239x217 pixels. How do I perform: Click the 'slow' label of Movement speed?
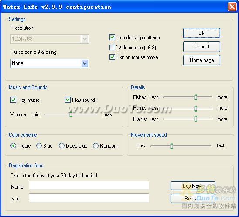(x=141, y=145)
